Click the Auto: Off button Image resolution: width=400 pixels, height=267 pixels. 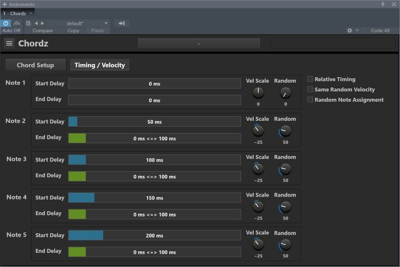[11, 31]
